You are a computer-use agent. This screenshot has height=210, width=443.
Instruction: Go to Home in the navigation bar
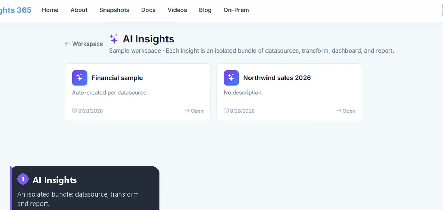(x=50, y=10)
